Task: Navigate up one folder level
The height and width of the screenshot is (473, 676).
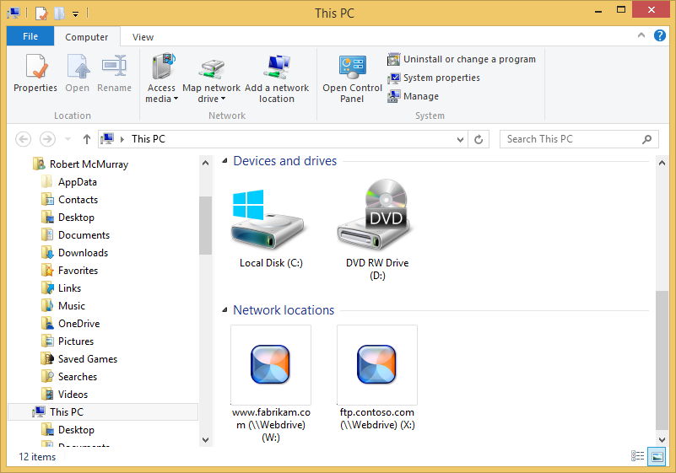Action: click(86, 139)
